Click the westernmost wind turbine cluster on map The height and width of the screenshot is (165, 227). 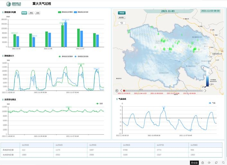(x=129, y=31)
